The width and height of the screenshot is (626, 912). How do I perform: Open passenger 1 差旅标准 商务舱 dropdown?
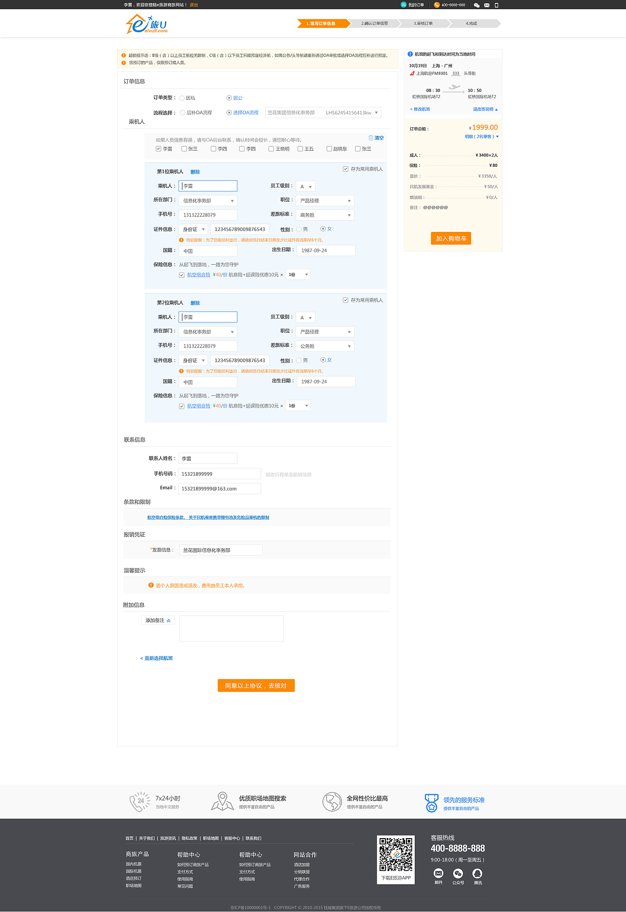coord(325,215)
